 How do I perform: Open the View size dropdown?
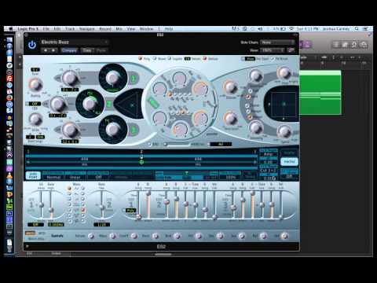click(x=273, y=50)
